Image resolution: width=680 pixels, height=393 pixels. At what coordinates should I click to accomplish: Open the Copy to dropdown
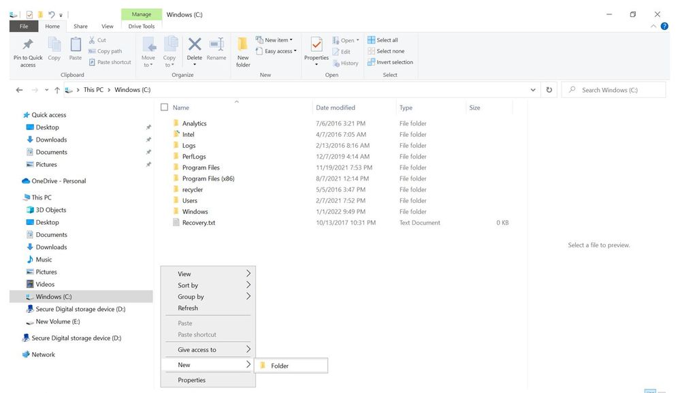point(169,61)
